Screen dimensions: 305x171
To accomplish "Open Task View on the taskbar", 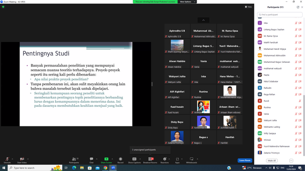I will point(66,168).
